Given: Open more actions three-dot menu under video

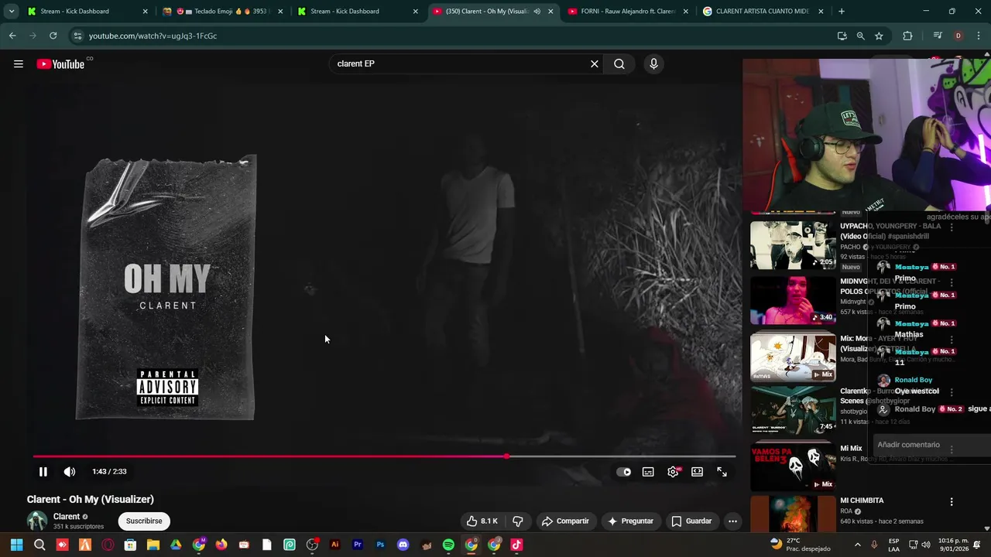Looking at the screenshot, I should click(732, 521).
